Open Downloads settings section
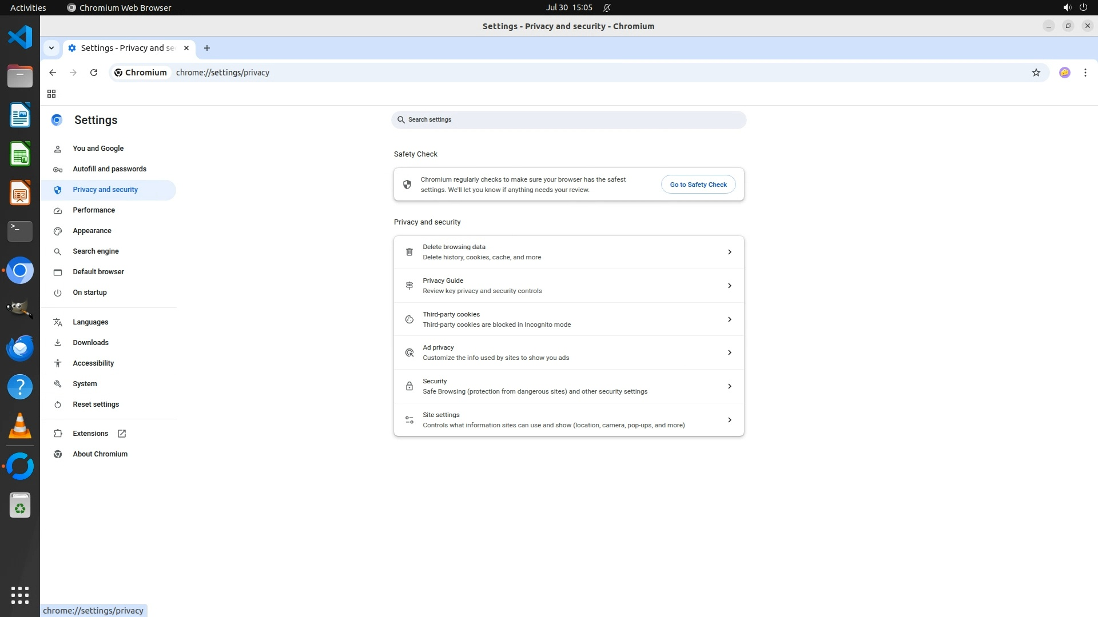The image size is (1098, 617). click(90, 343)
